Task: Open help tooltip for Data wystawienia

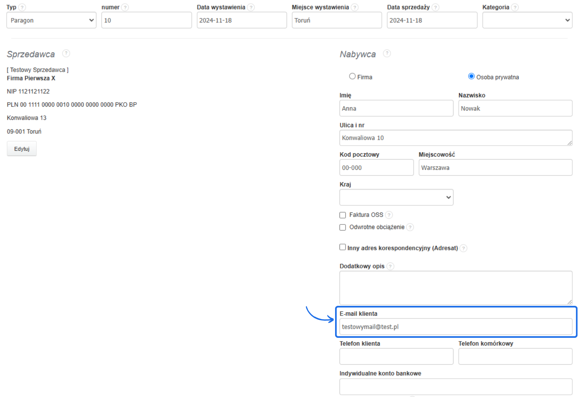Action: point(251,7)
